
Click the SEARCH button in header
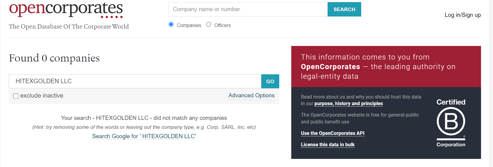click(x=344, y=9)
